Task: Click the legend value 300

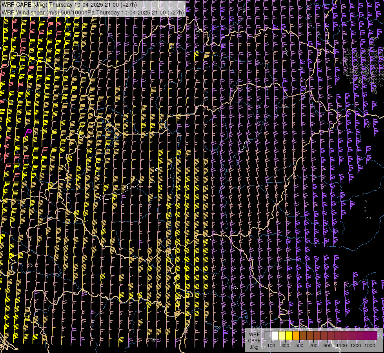Action: [285, 346]
